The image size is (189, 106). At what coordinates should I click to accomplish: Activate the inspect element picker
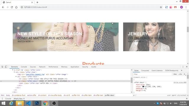(2, 67)
